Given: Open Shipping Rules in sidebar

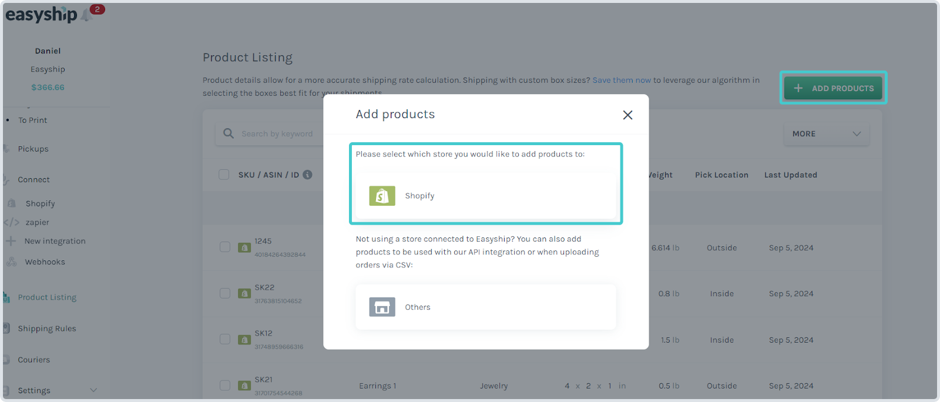Looking at the screenshot, I should pyautogui.click(x=47, y=329).
